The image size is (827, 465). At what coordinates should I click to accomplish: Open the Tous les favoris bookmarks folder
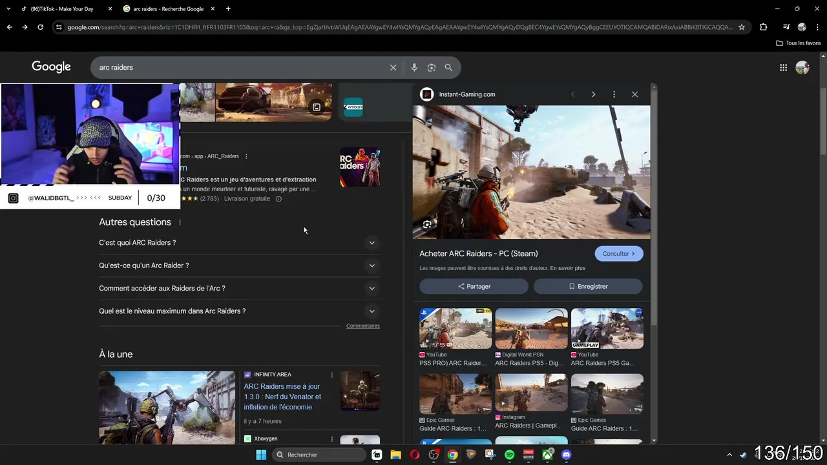coord(798,43)
